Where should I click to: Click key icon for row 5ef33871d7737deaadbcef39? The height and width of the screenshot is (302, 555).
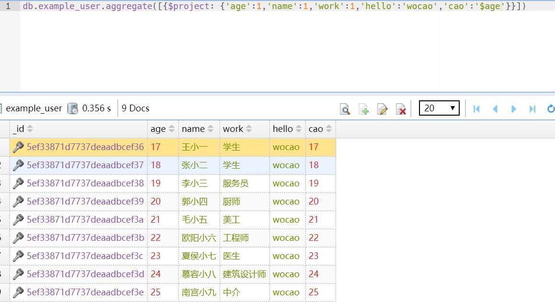(x=18, y=201)
